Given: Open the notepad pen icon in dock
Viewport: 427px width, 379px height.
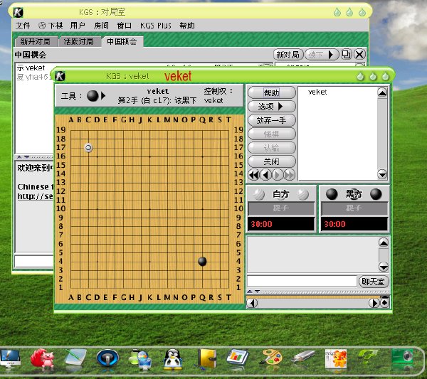Looking at the screenshot, I should pyautogui.click(x=75, y=359).
